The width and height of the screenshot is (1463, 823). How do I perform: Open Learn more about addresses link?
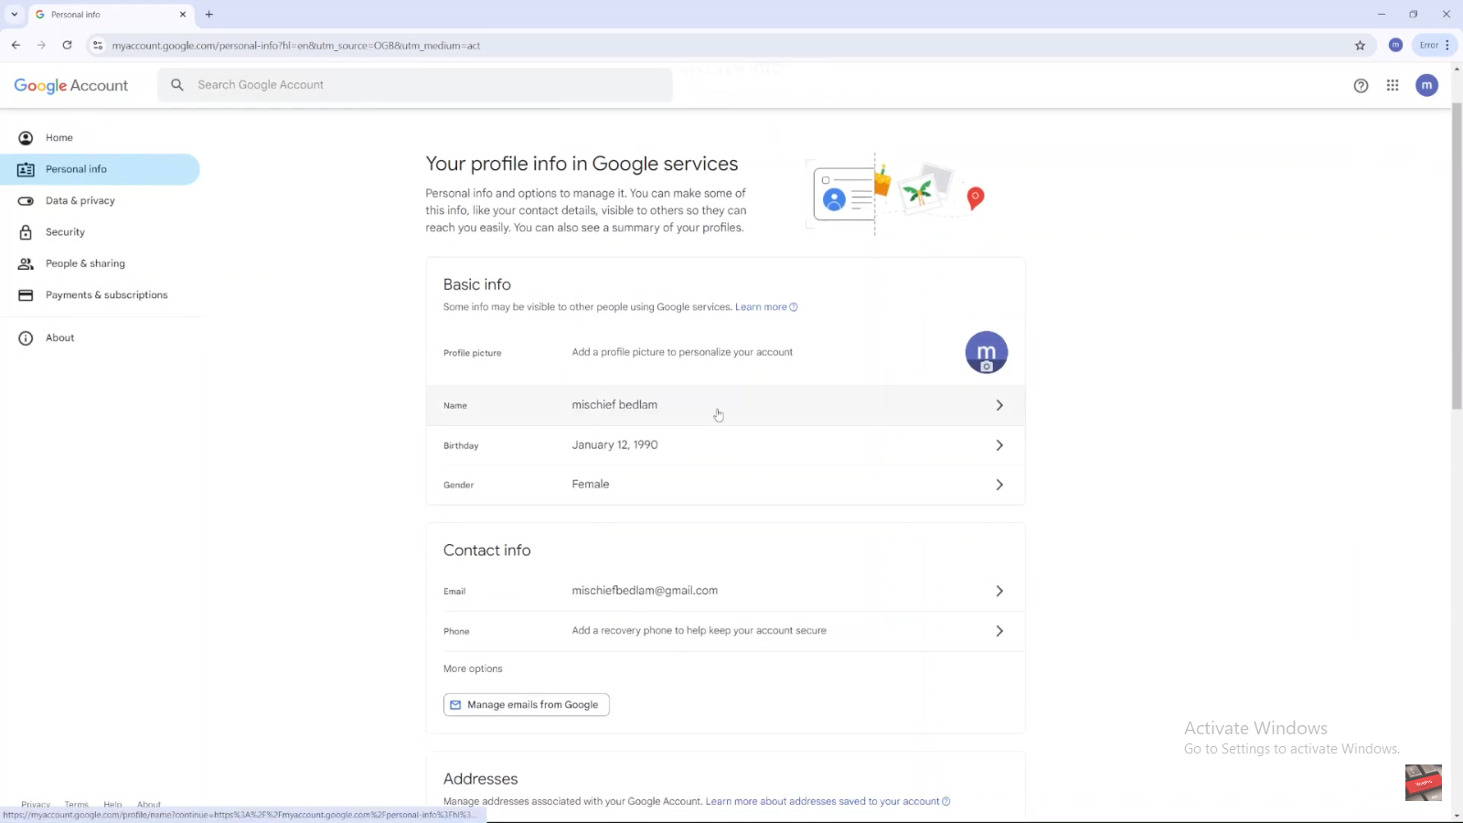(x=828, y=801)
